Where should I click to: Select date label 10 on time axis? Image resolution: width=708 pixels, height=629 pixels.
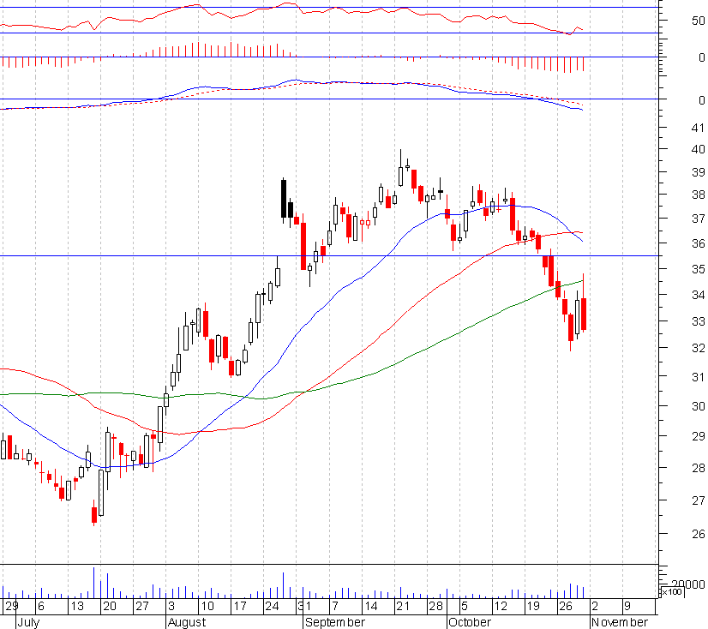click(x=207, y=606)
